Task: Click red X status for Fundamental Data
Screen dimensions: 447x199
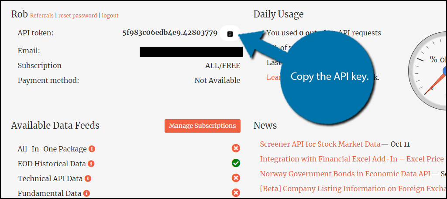Action: pyautogui.click(x=236, y=193)
